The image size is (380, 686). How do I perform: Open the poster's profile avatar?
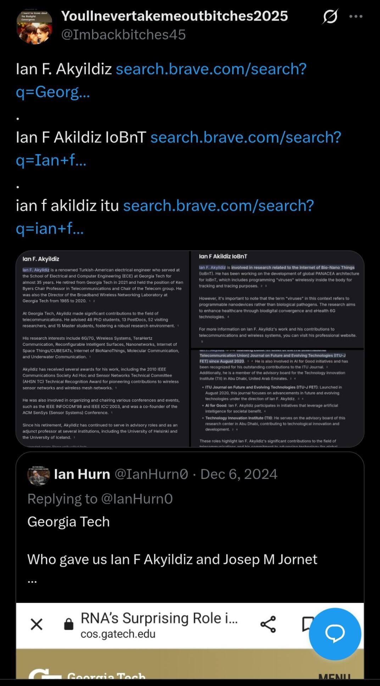click(x=34, y=27)
